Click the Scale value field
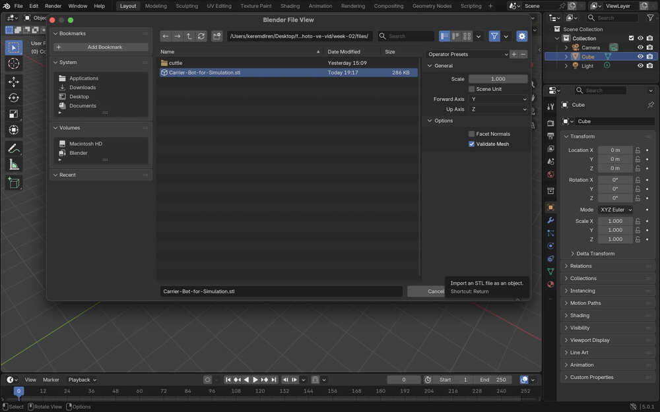The height and width of the screenshot is (412, 660). tap(498, 79)
